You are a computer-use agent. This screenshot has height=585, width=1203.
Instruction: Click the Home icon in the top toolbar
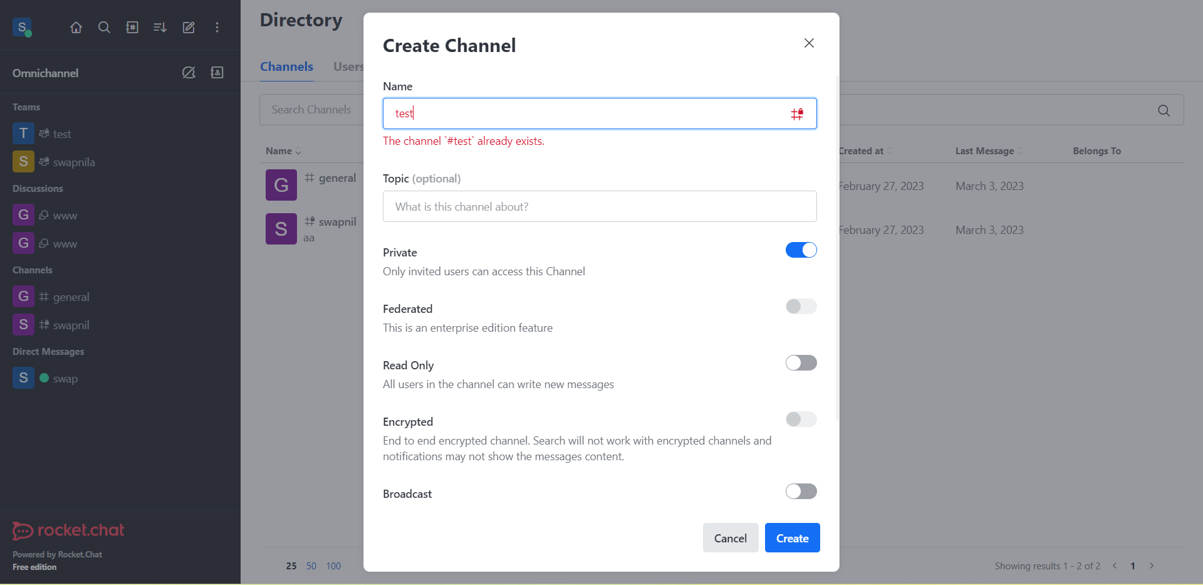[x=76, y=27]
